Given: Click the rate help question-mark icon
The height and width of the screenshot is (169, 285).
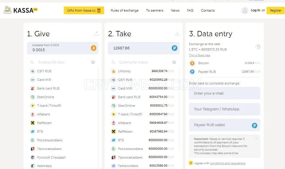Looking at the screenshot, I should tap(258, 47).
